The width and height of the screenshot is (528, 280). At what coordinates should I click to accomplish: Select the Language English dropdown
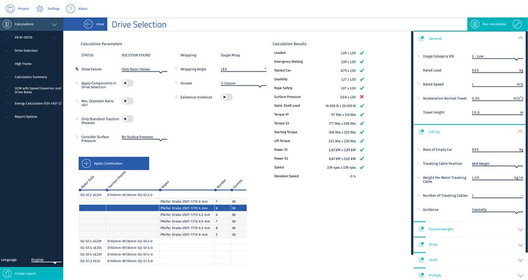[x=45, y=260]
